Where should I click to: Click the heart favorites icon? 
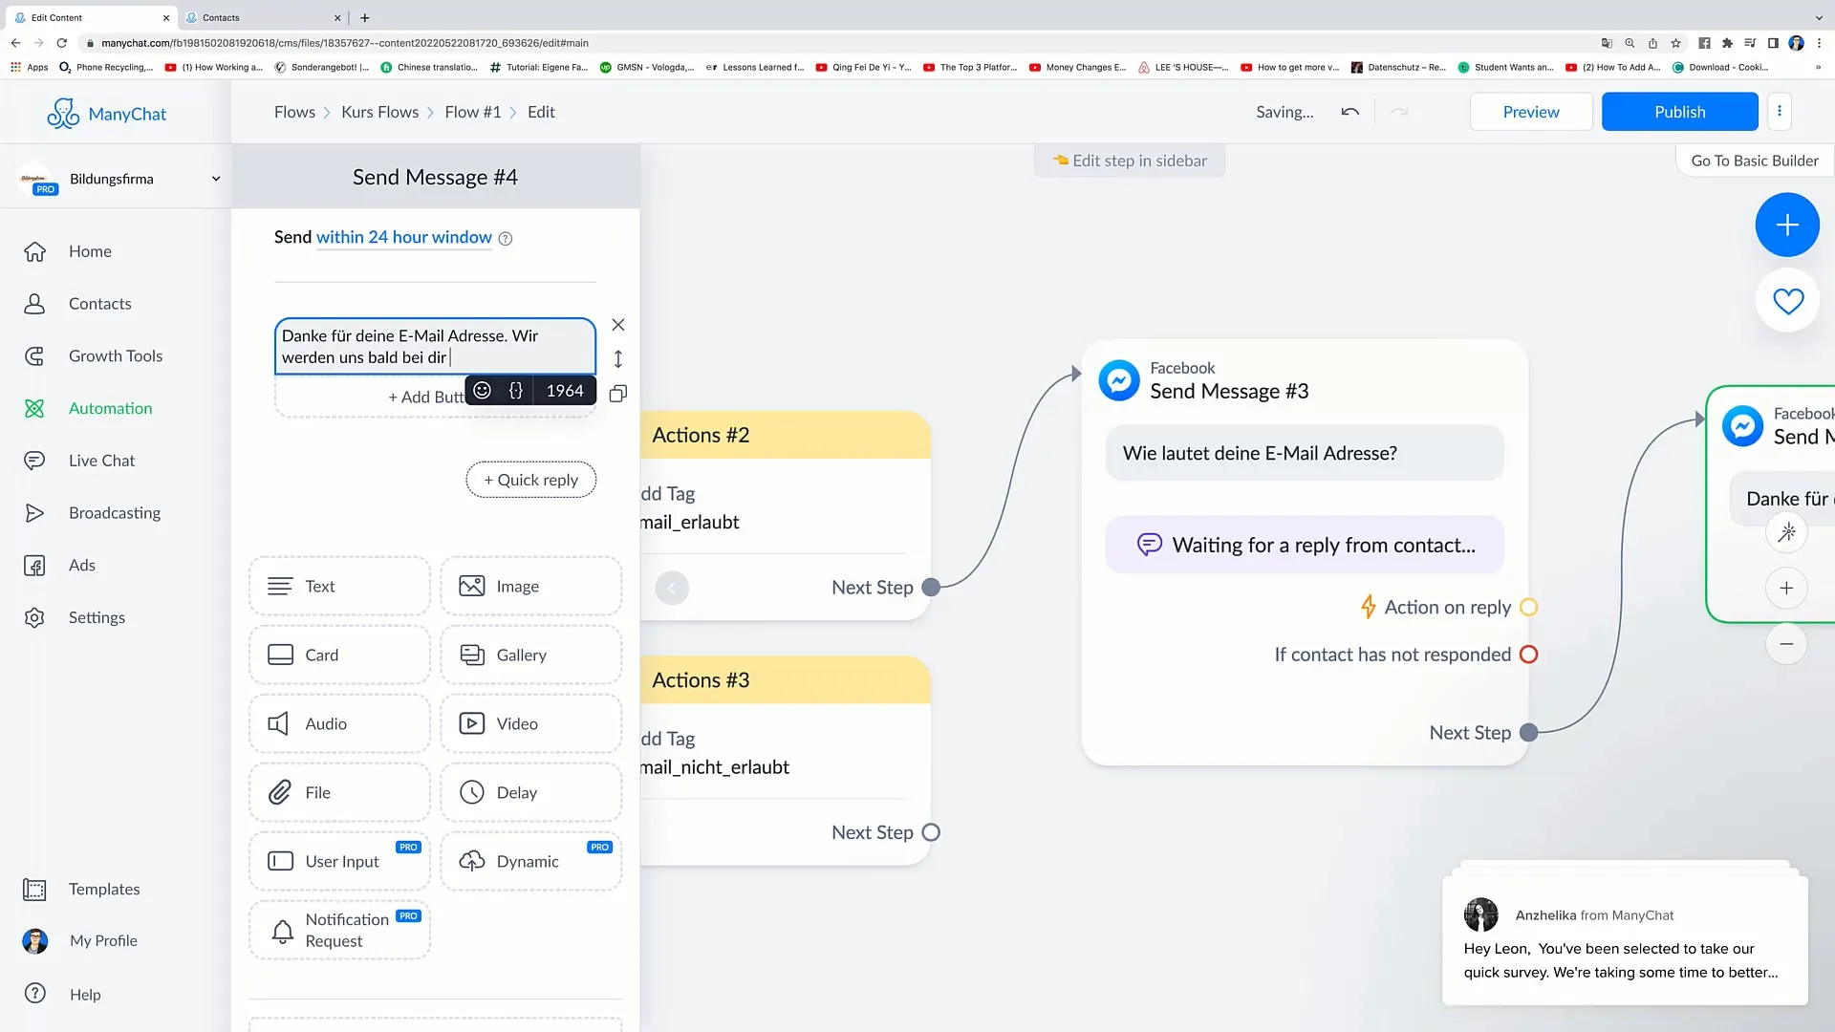[x=1787, y=302]
